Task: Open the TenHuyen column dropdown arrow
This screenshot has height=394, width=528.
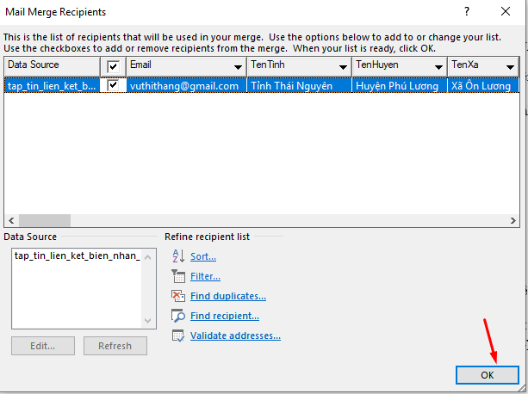Action: pos(439,67)
